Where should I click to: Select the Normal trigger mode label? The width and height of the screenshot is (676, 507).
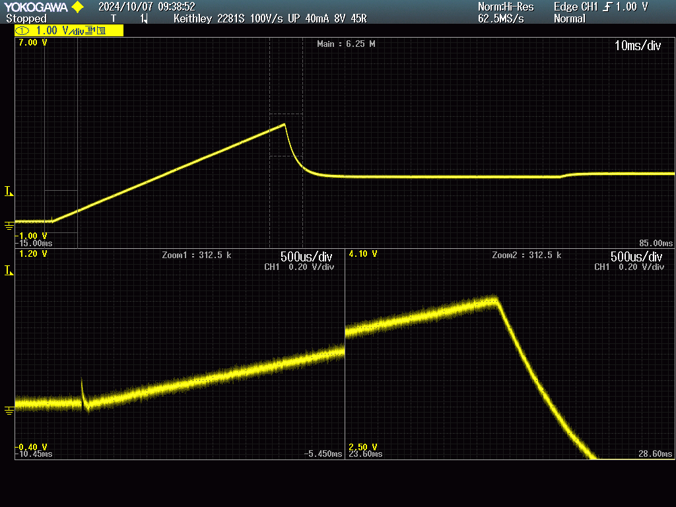tap(570, 18)
